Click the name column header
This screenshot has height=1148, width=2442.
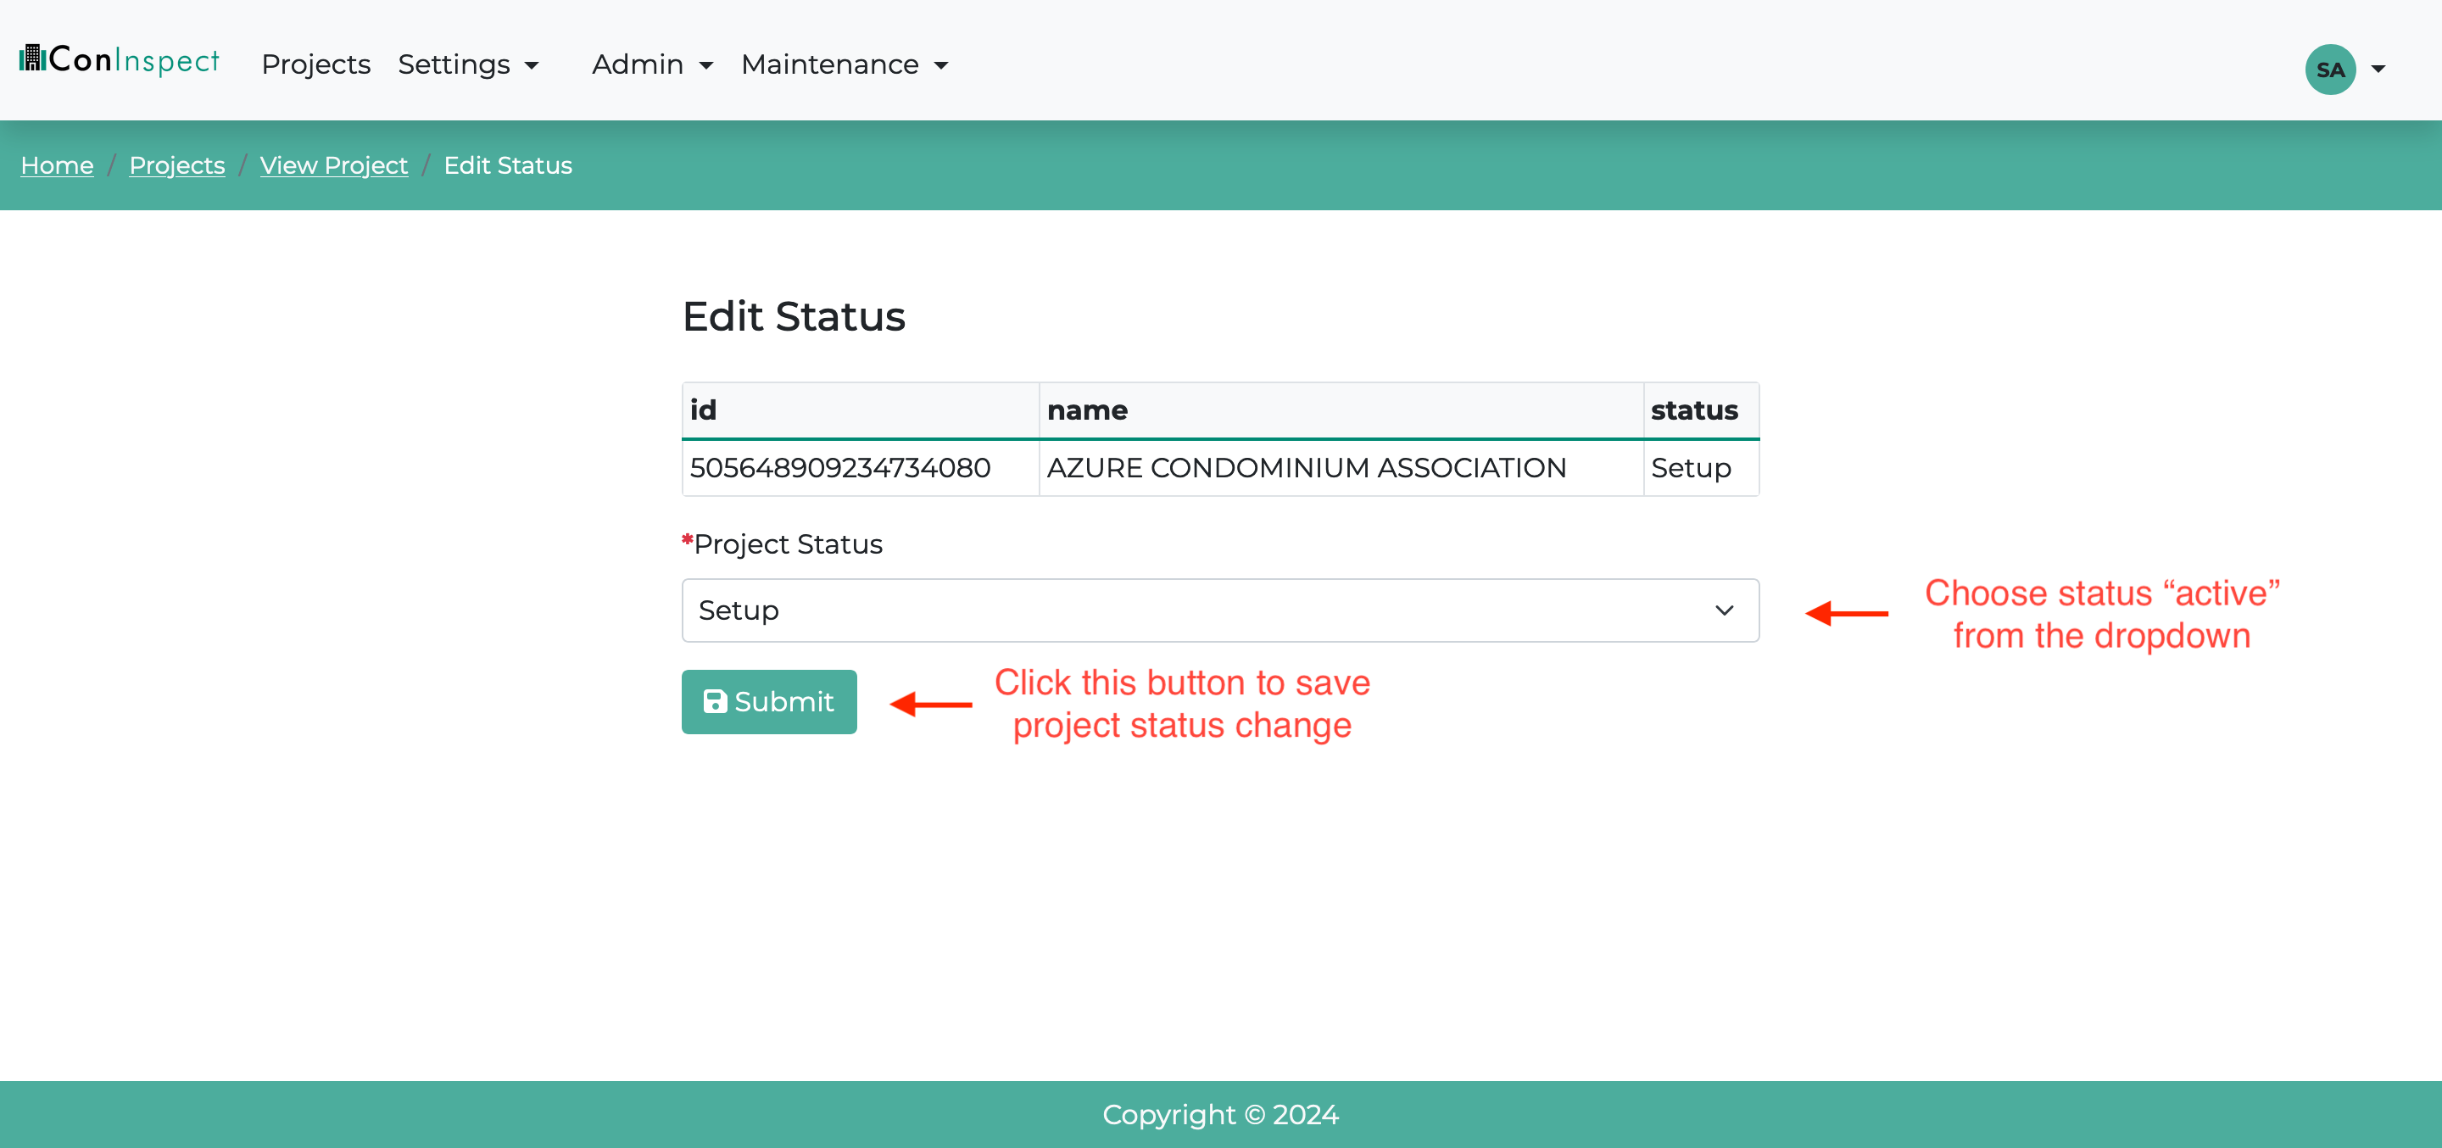[1341, 410]
